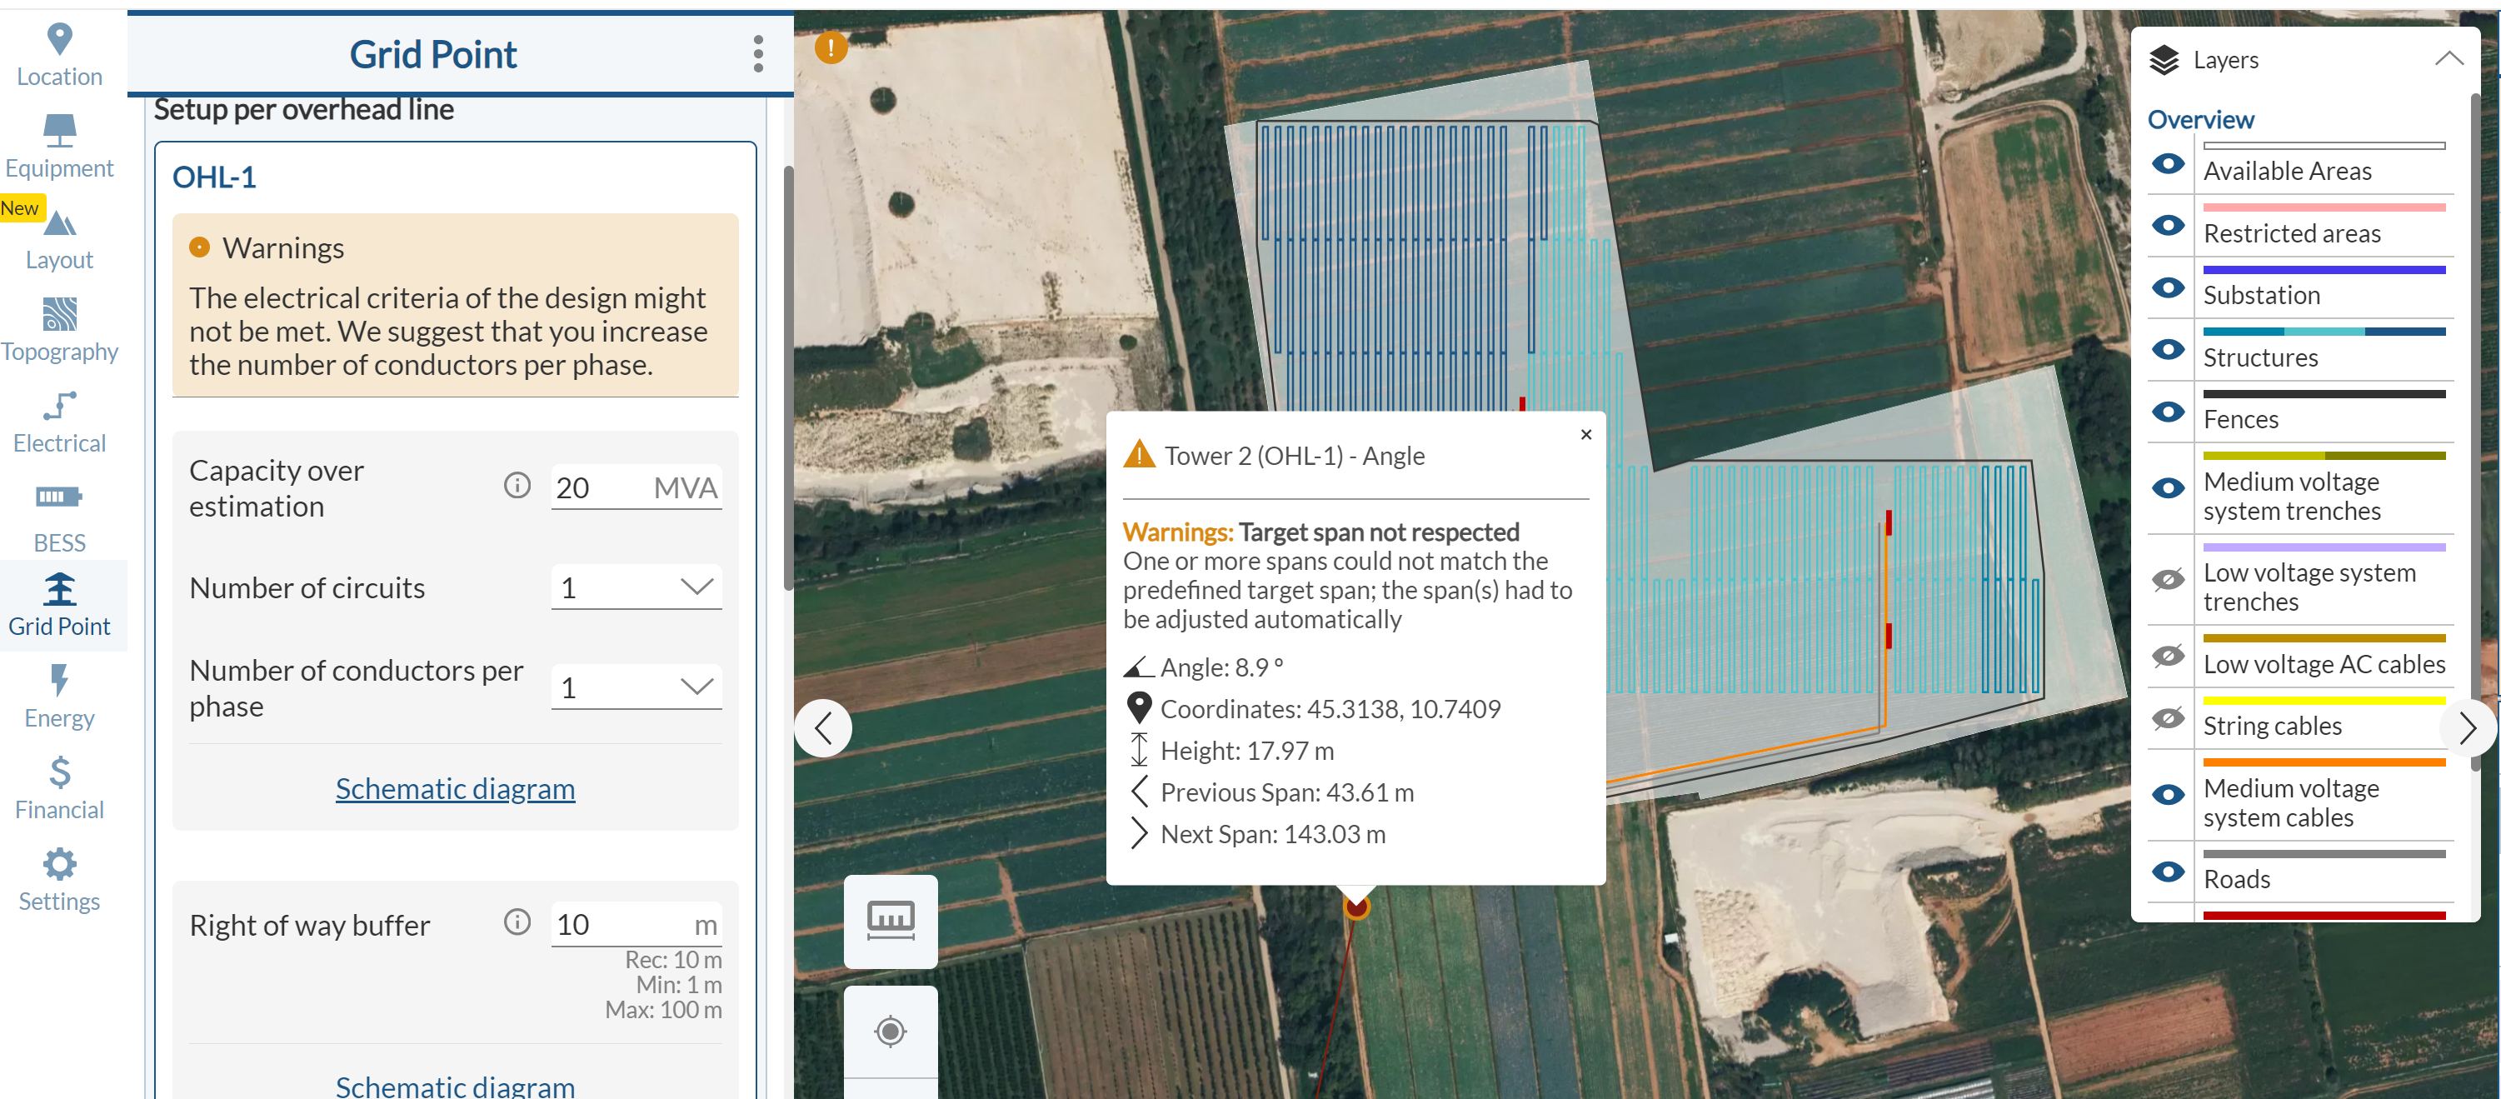Go to the Electrical section icon
The height and width of the screenshot is (1099, 2501).
pyautogui.click(x=59, y=407)
